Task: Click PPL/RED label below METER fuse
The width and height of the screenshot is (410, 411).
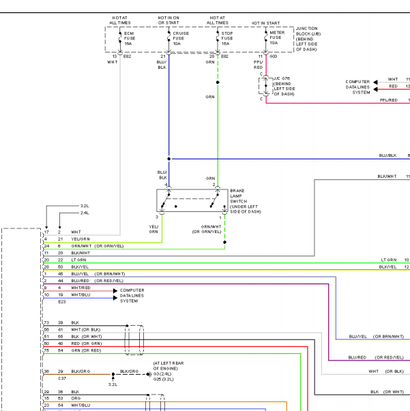Action: pyautogui.click(x=258, y=65)
